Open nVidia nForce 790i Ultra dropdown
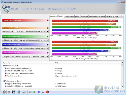 pyautogui.click(x=25, y=40)
